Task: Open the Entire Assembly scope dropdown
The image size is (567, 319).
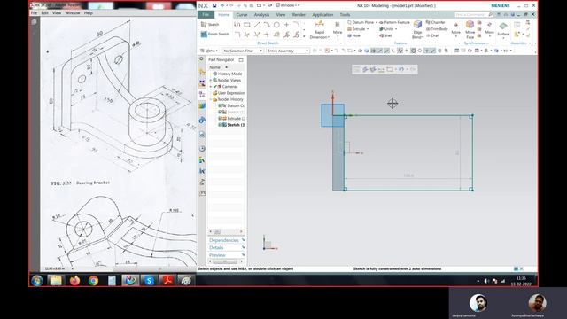Action: [x=287, y=51]
